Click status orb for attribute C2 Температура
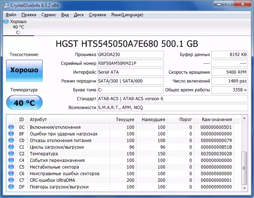This screenshot has width=254, height=198. [11, 153]
